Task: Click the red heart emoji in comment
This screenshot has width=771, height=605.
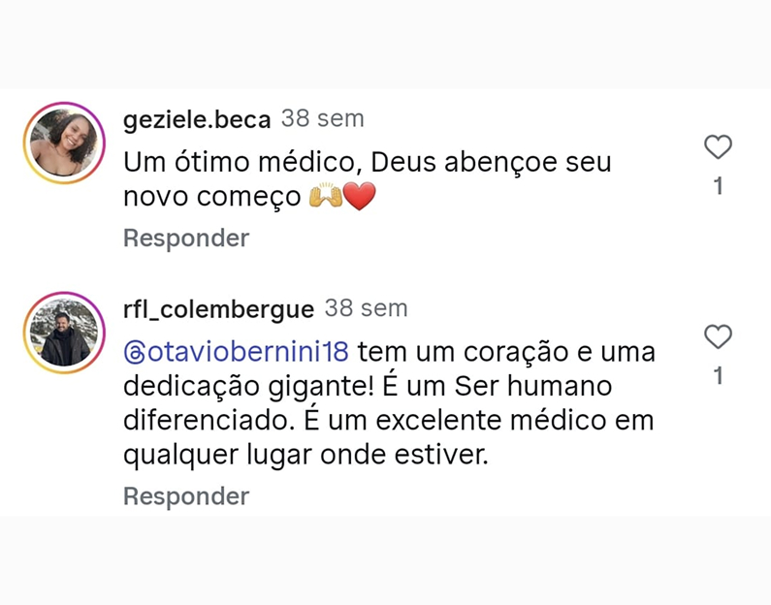Action: pos(359,198)
